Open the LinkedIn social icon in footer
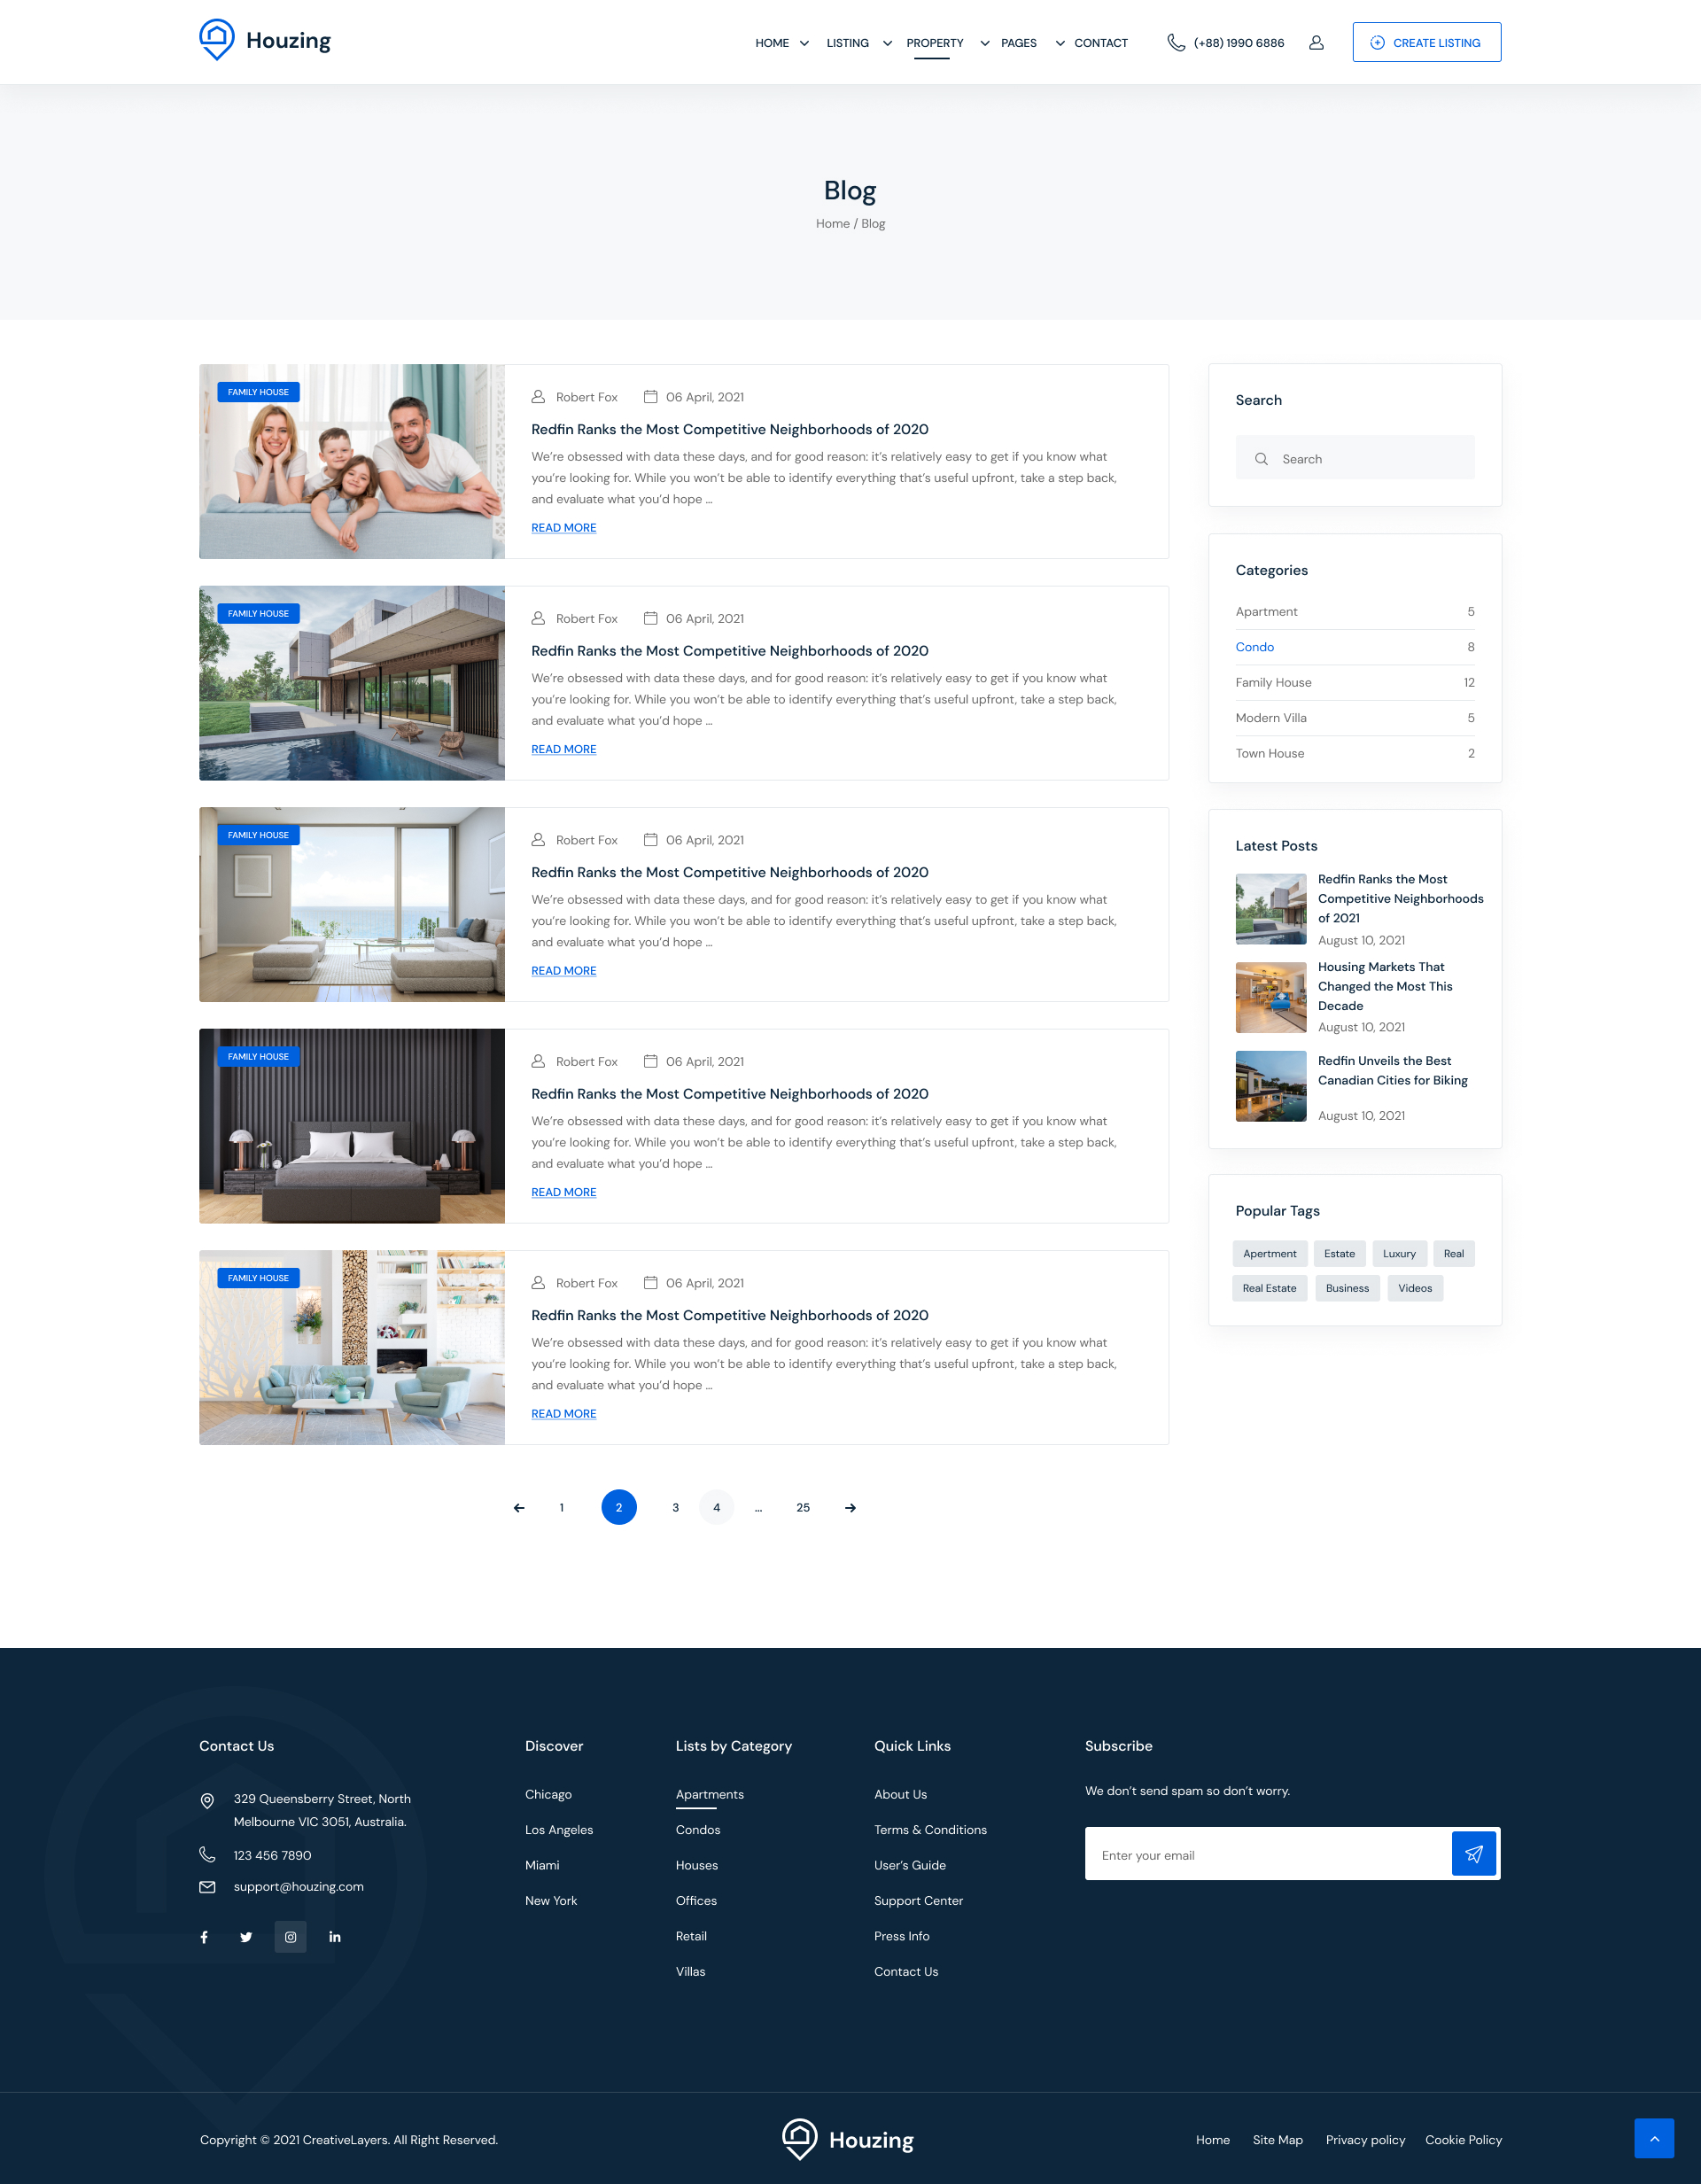The image size is (1701, 2184). click(x=335, y=1937)
